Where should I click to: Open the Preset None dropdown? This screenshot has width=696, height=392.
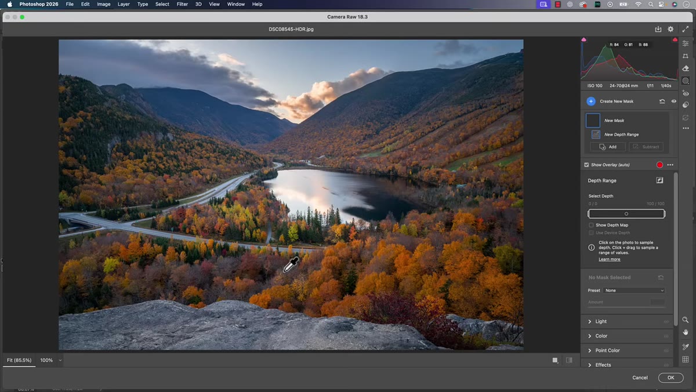[634, 291]
